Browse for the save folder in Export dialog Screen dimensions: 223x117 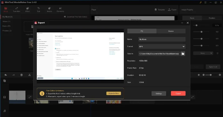(x=183, y=54)
